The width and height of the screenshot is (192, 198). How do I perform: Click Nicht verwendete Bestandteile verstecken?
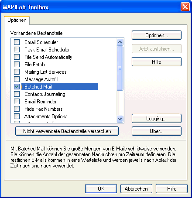(67, 131)
